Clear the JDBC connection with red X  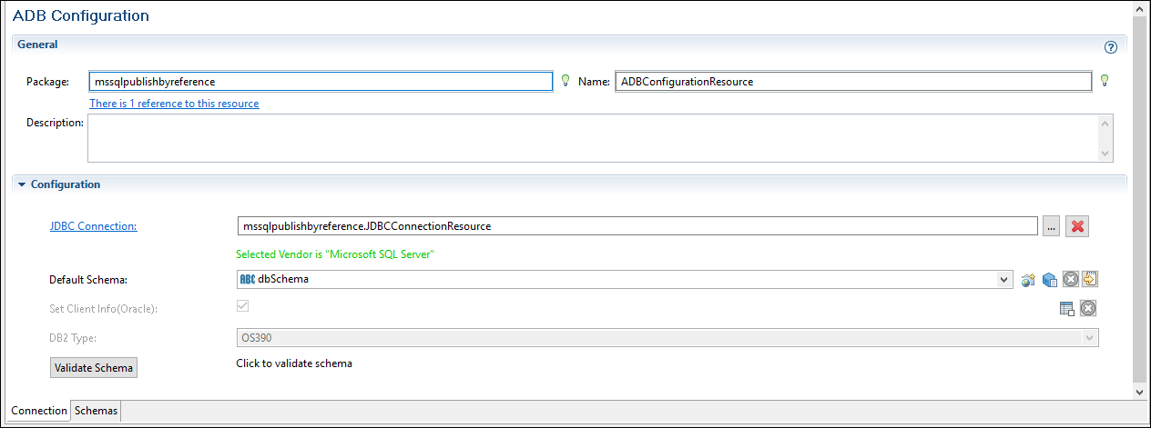click(1078, 226)
